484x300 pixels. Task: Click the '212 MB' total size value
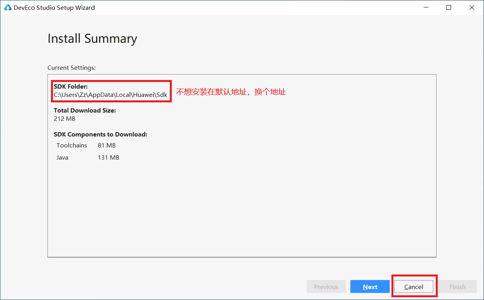point(64,118)
